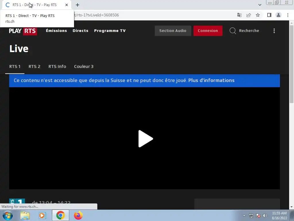Viewport: 294px width, 221px height.
Task: Open Programme TV
Action: pos(110,31)
